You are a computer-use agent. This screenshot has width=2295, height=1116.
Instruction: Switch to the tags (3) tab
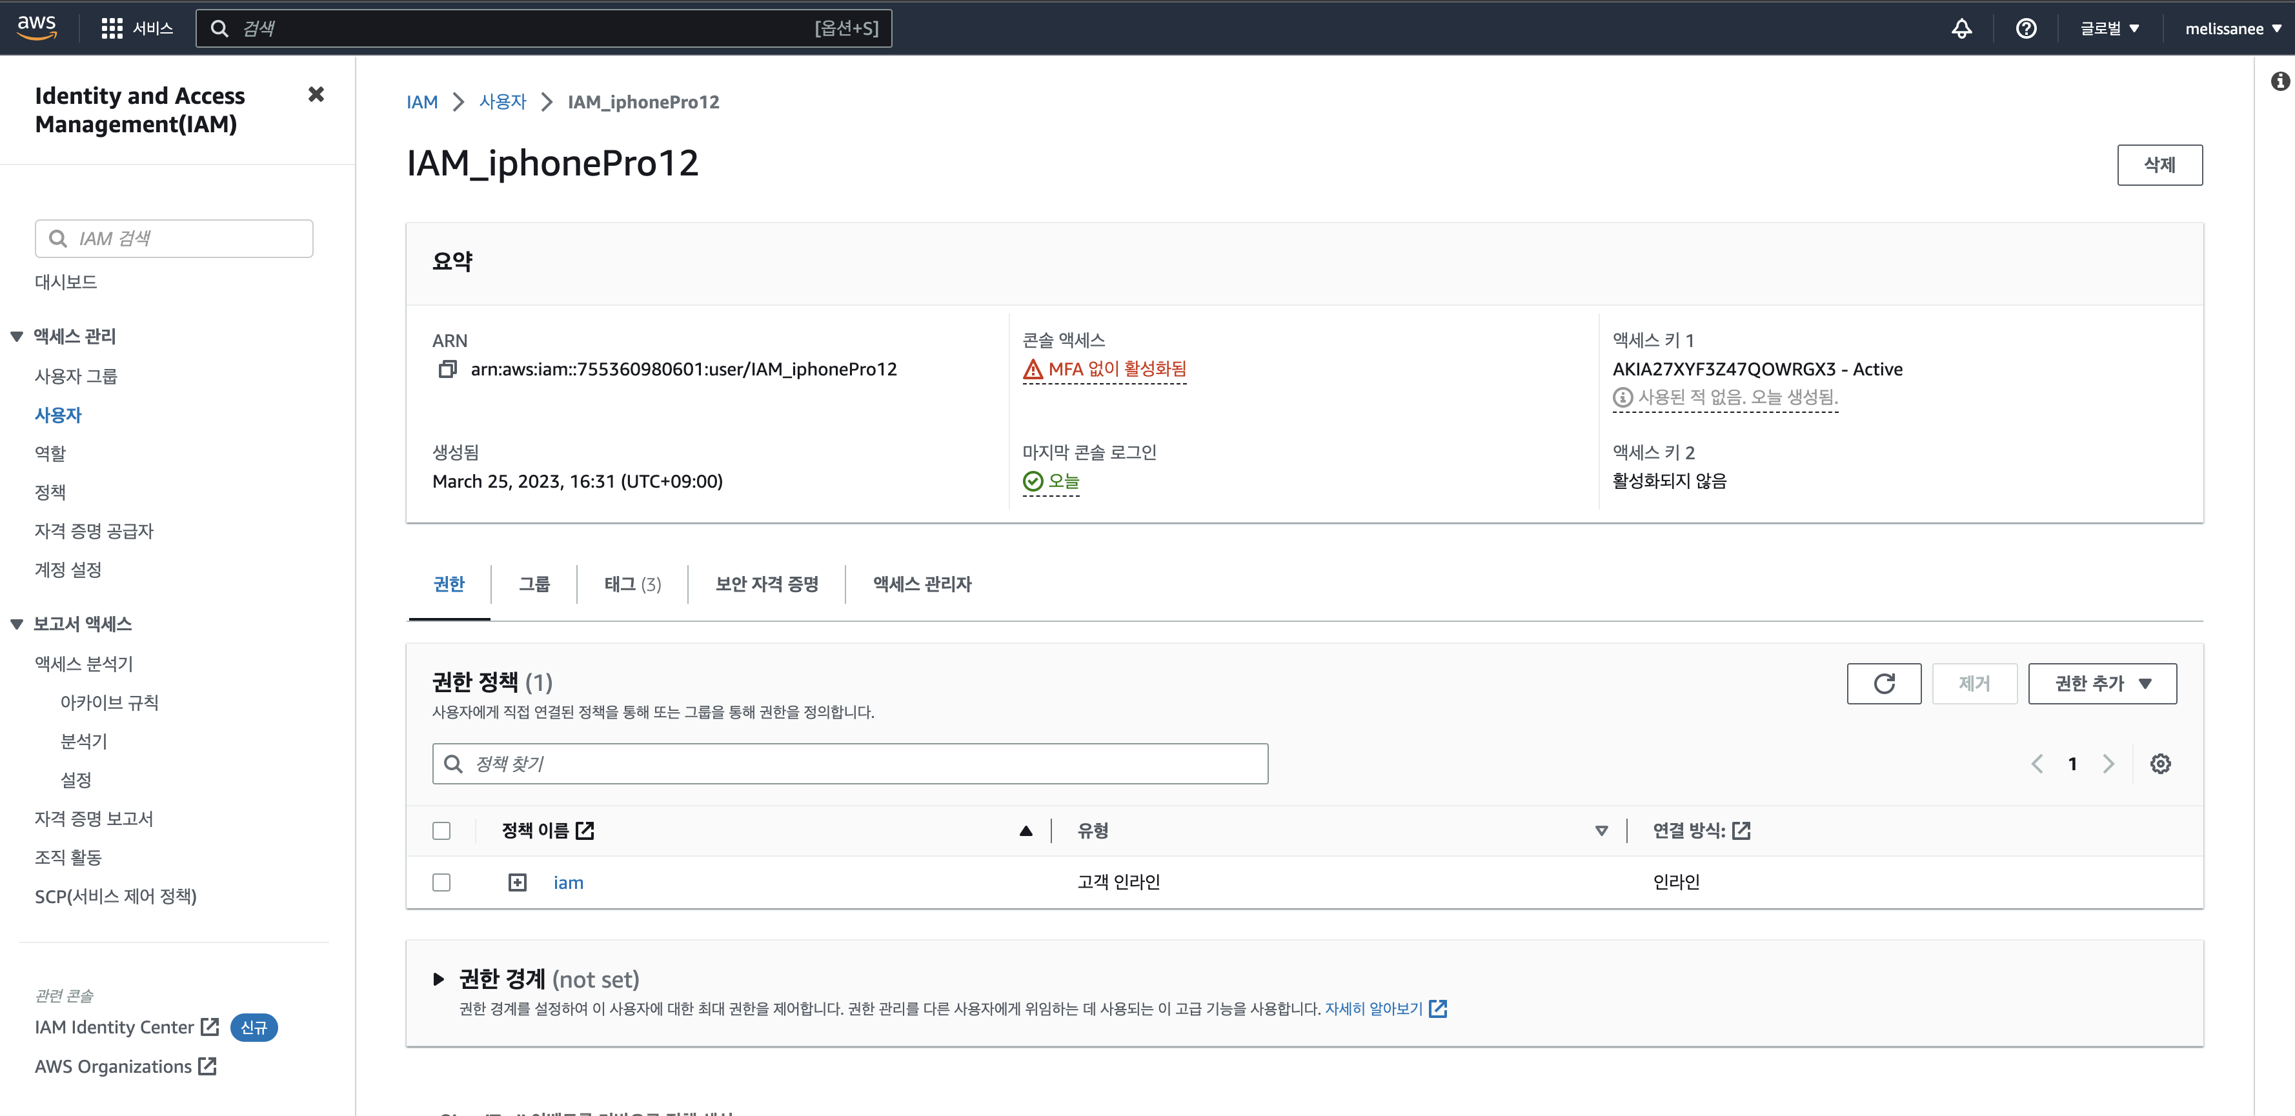pos(632,583)
